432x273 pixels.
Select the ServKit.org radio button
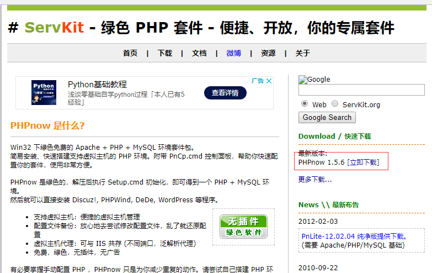[x=335, y=103]
